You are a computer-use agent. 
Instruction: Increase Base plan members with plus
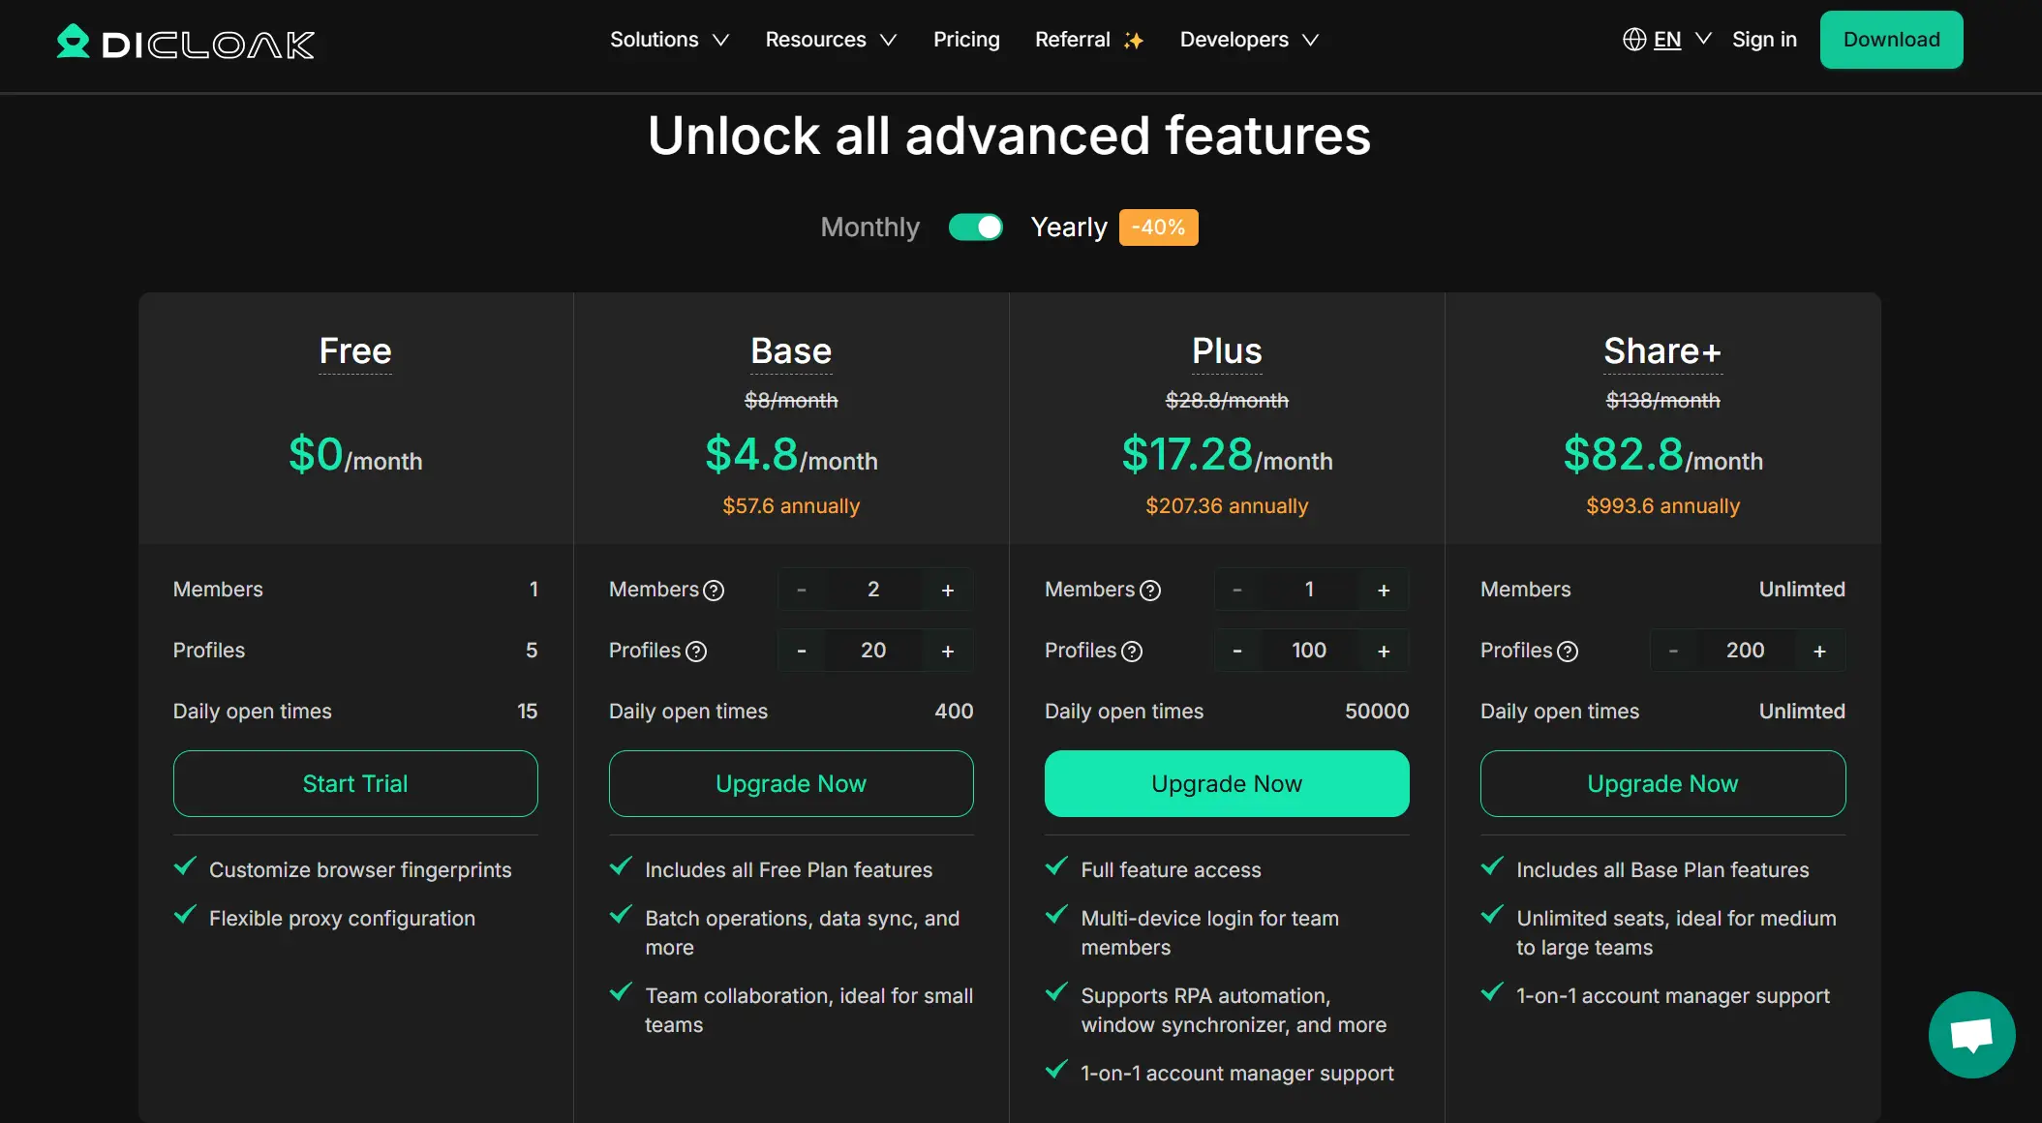[x=947, y=591]
